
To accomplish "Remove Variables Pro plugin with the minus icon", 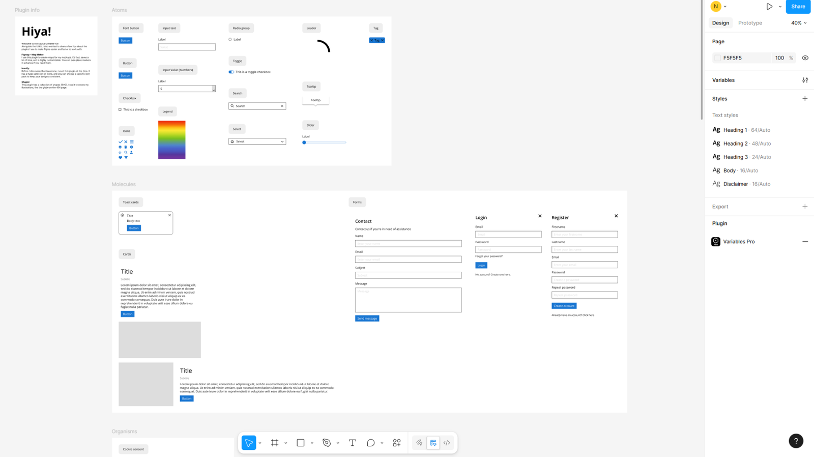I will pyautogui.click(x=805, y=241).
